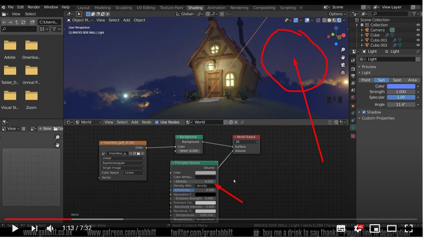Screen dimensions: 424x238
Task: Select material preview shading icon
Action: coord(334,20)
